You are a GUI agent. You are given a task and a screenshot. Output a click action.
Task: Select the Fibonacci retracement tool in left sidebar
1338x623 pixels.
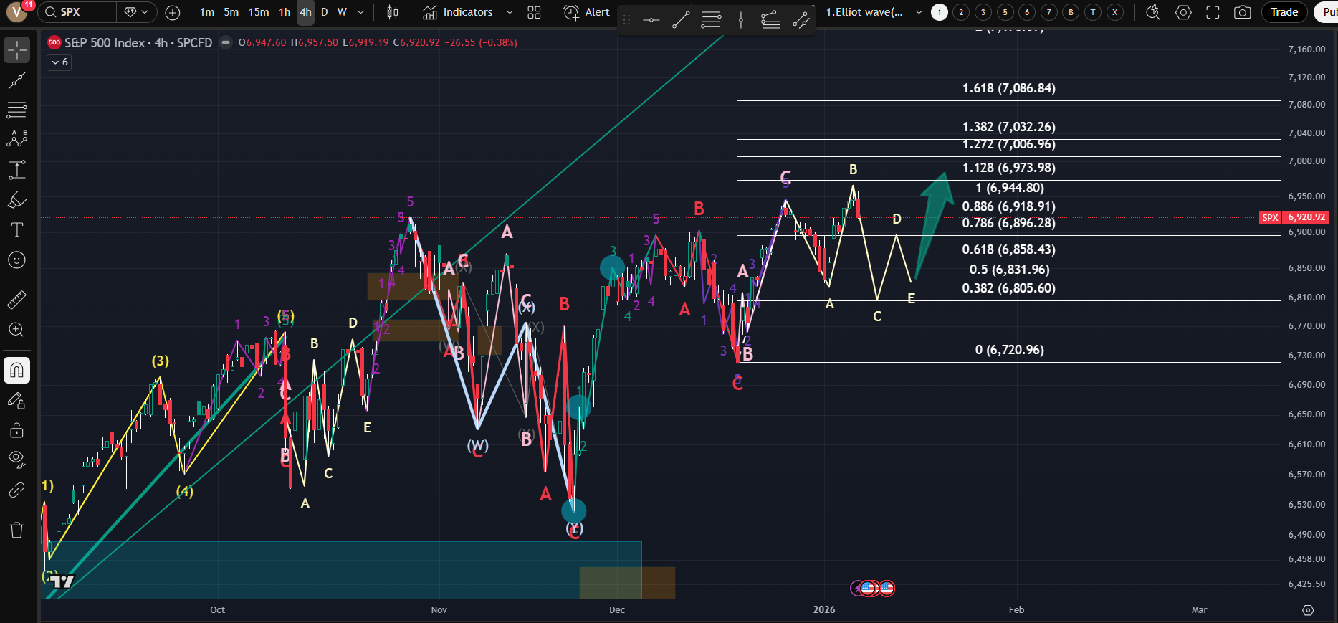point(16,110)
